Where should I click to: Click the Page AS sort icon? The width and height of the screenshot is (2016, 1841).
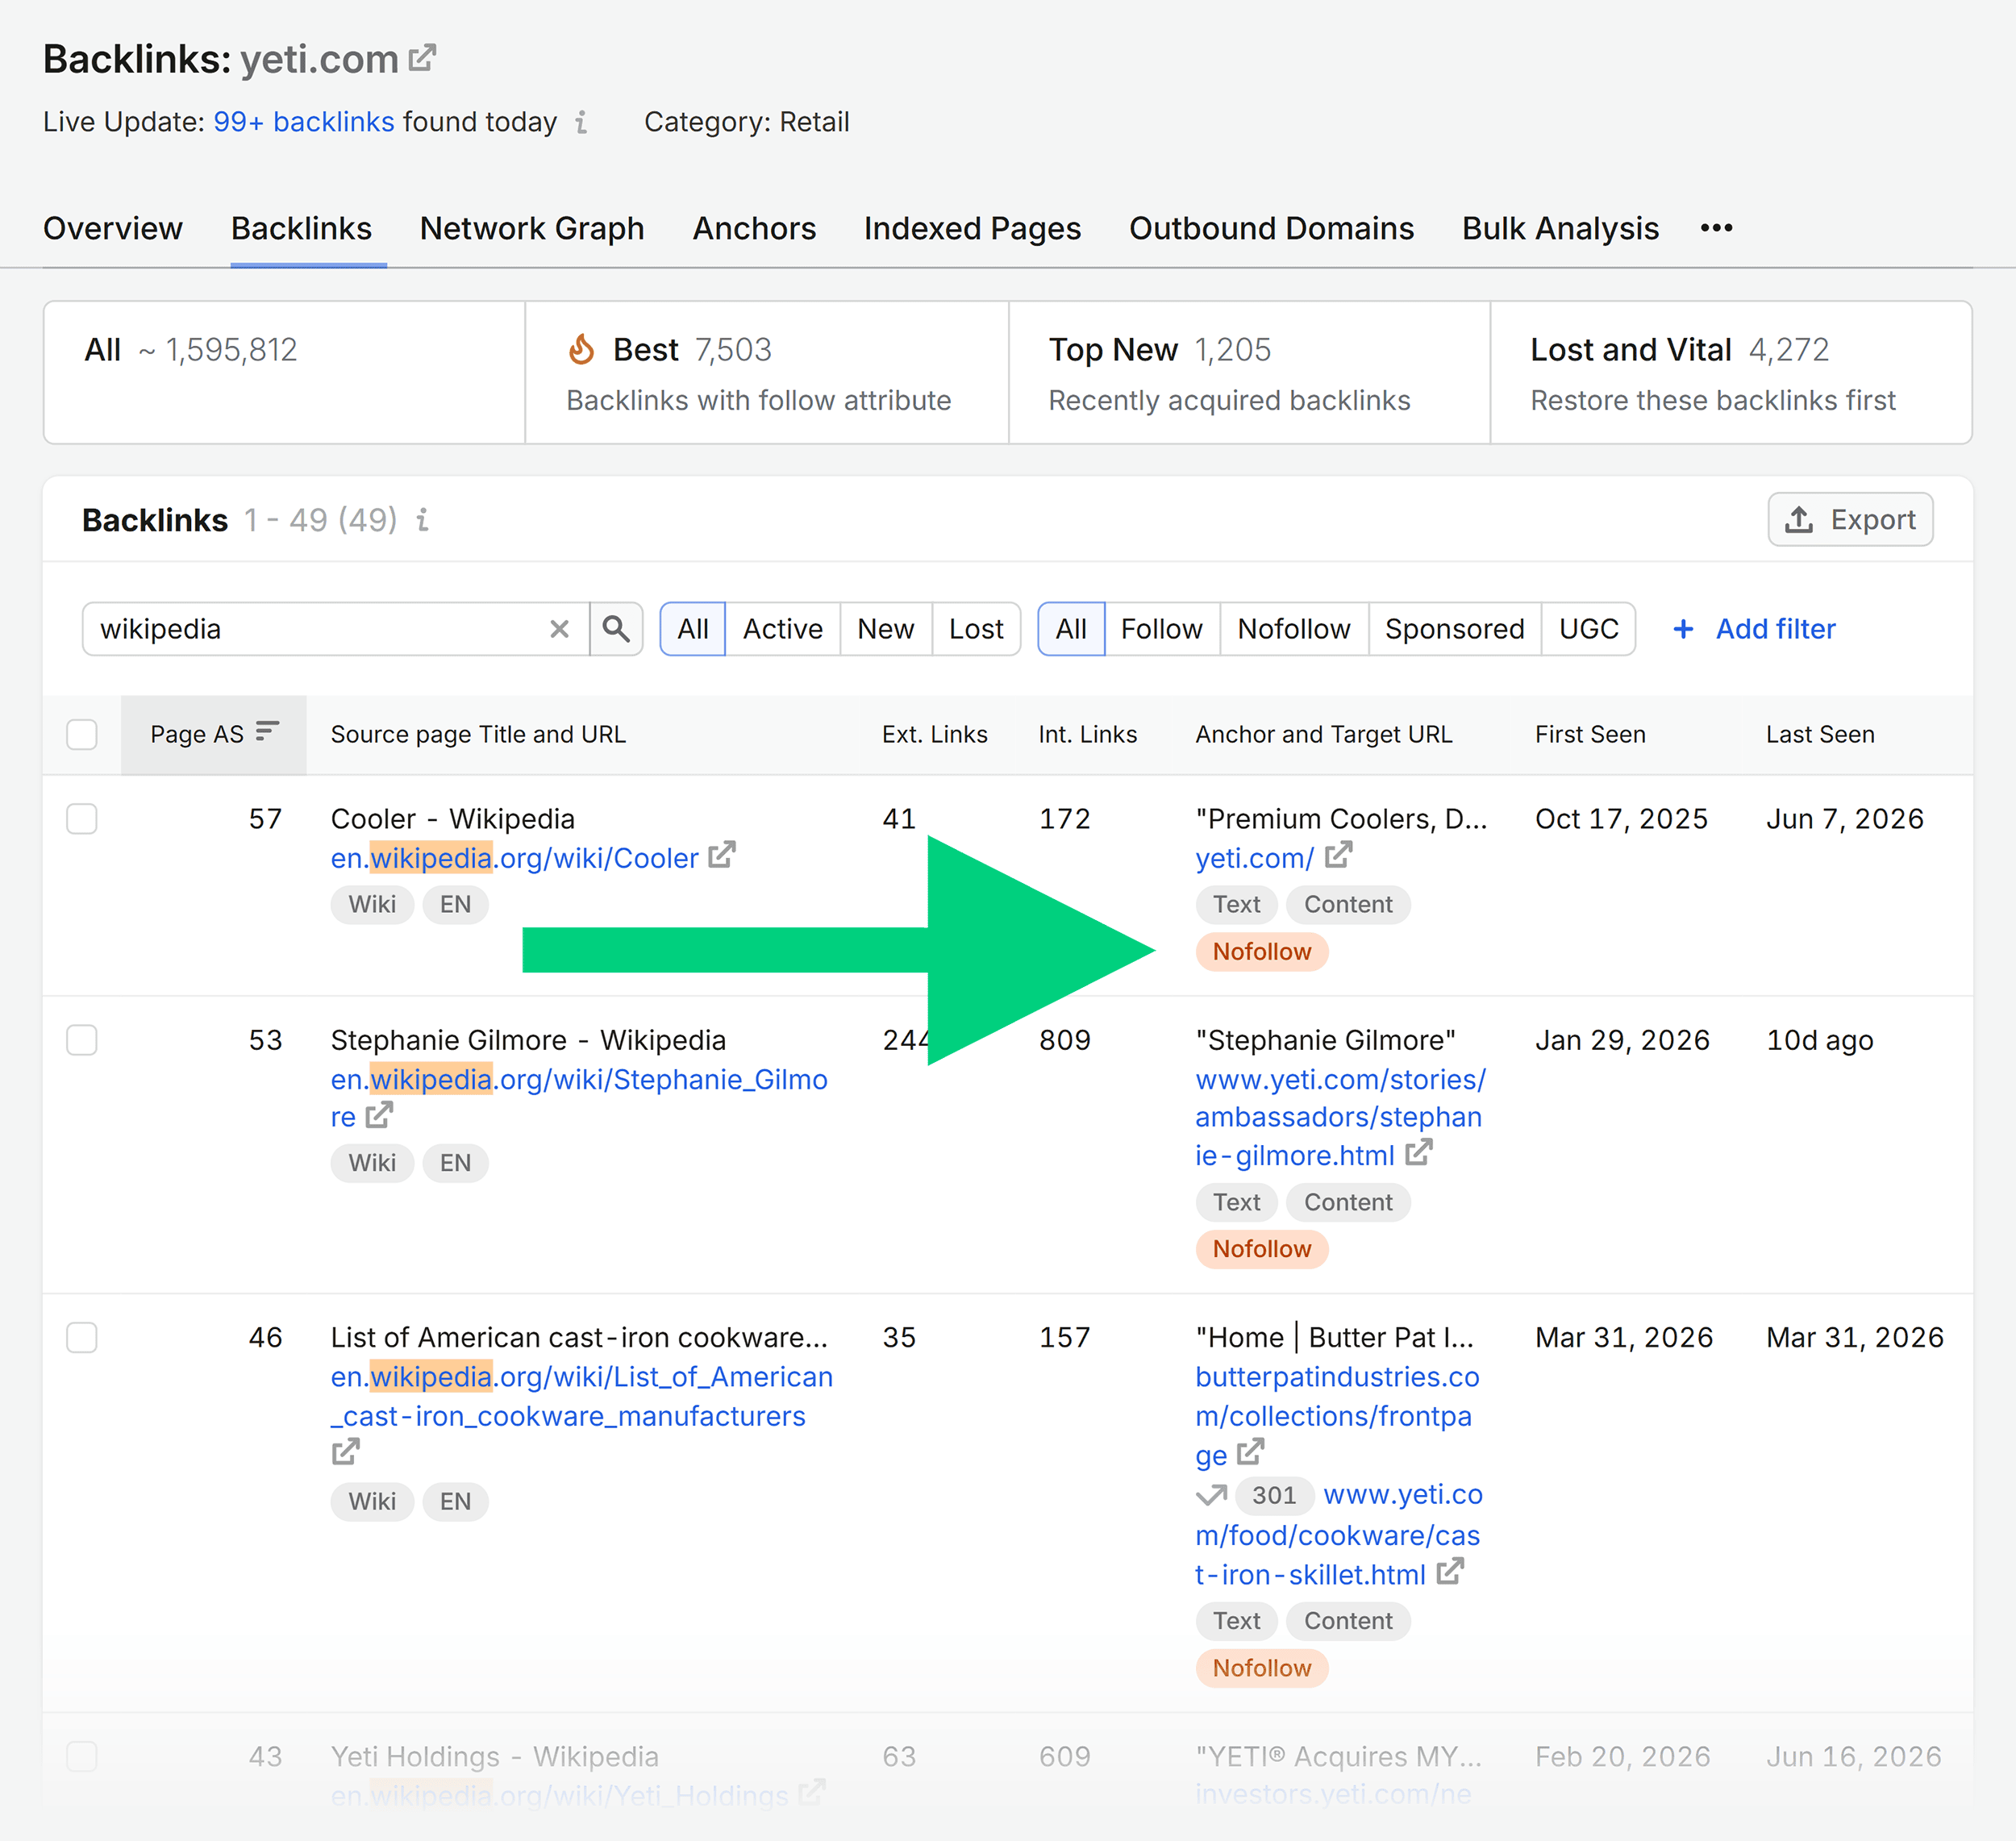[267, 732]
